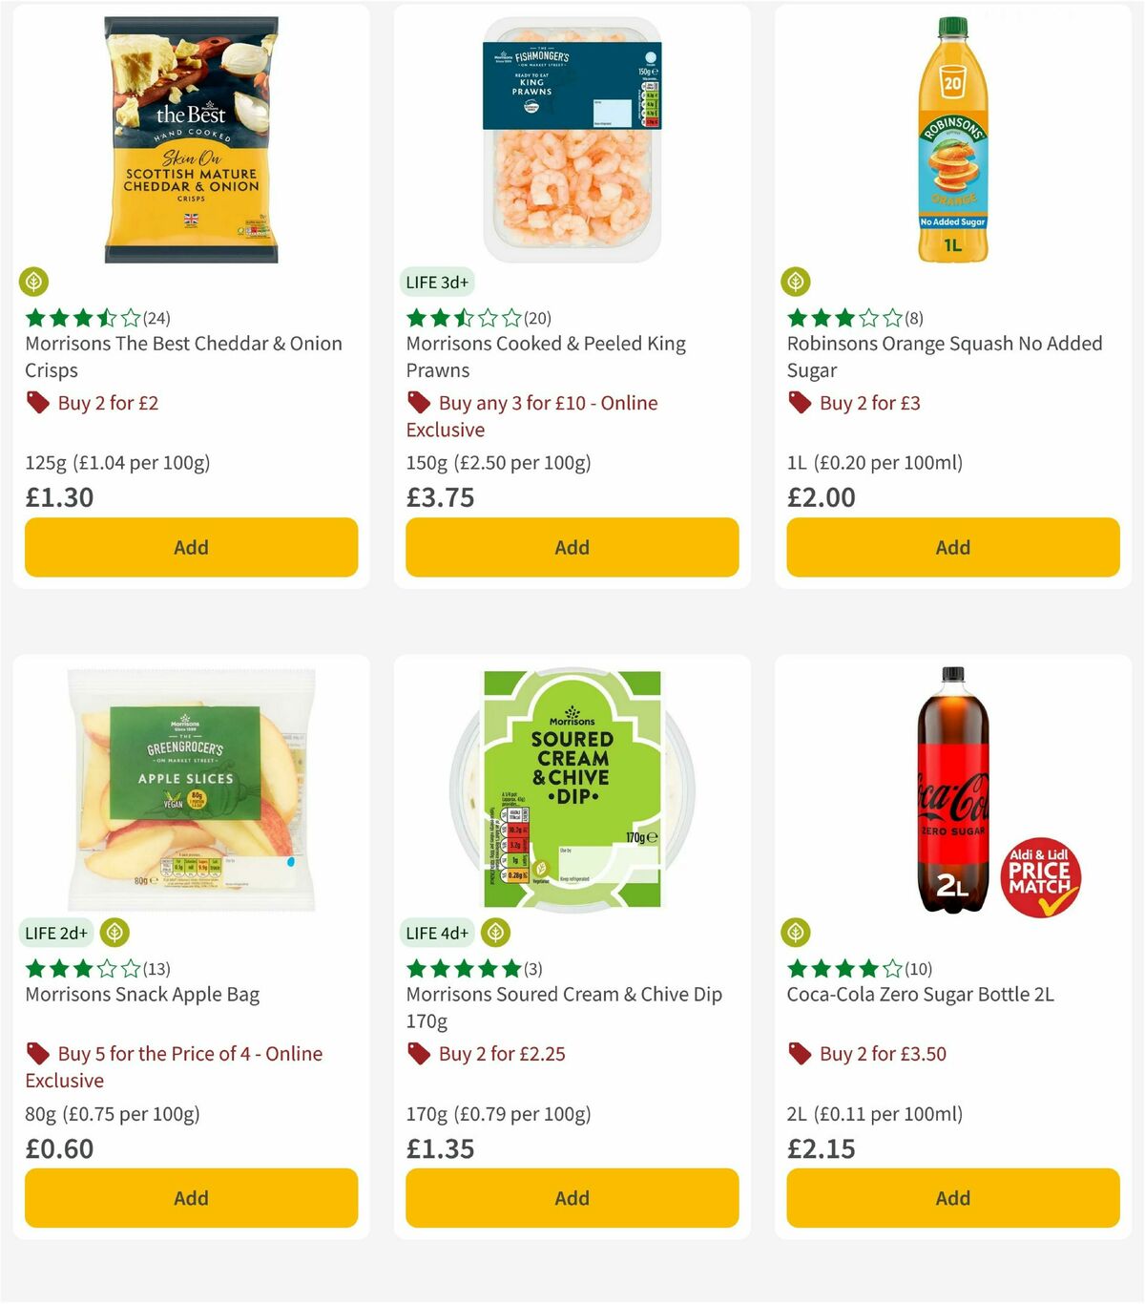Add the Soured Cream & Chive Dip to basket
This screenshot has height=1304, width=1145.
[571, 1198]
